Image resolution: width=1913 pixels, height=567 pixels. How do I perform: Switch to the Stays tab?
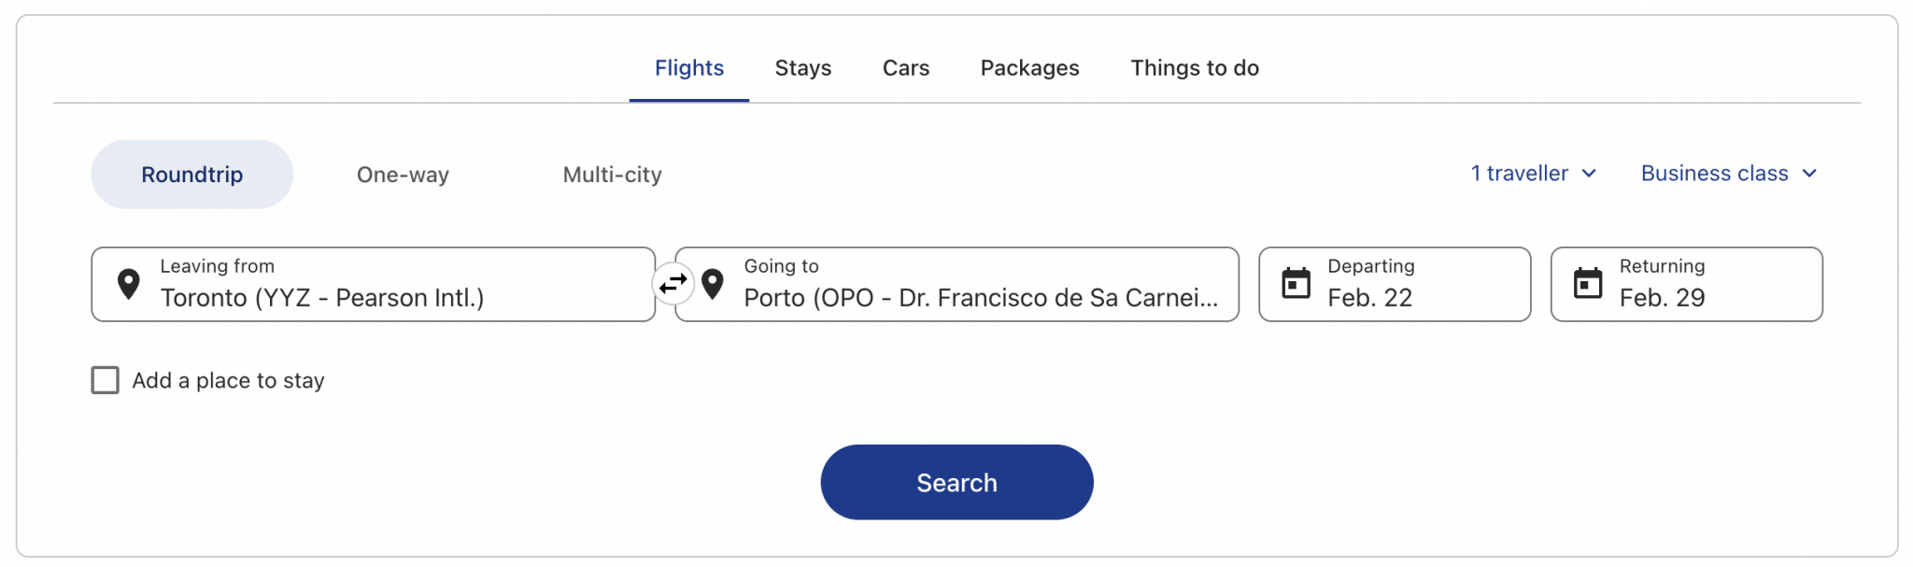pyautogui.click(x=802, y=67)
